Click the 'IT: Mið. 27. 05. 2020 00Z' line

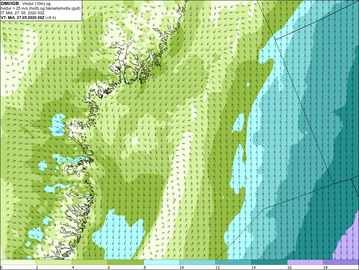click(23, 13)
